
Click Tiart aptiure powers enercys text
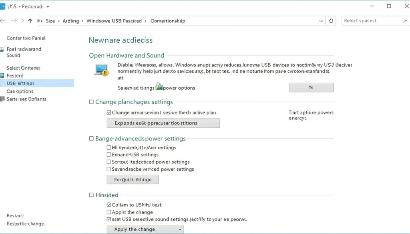point(311,115)
